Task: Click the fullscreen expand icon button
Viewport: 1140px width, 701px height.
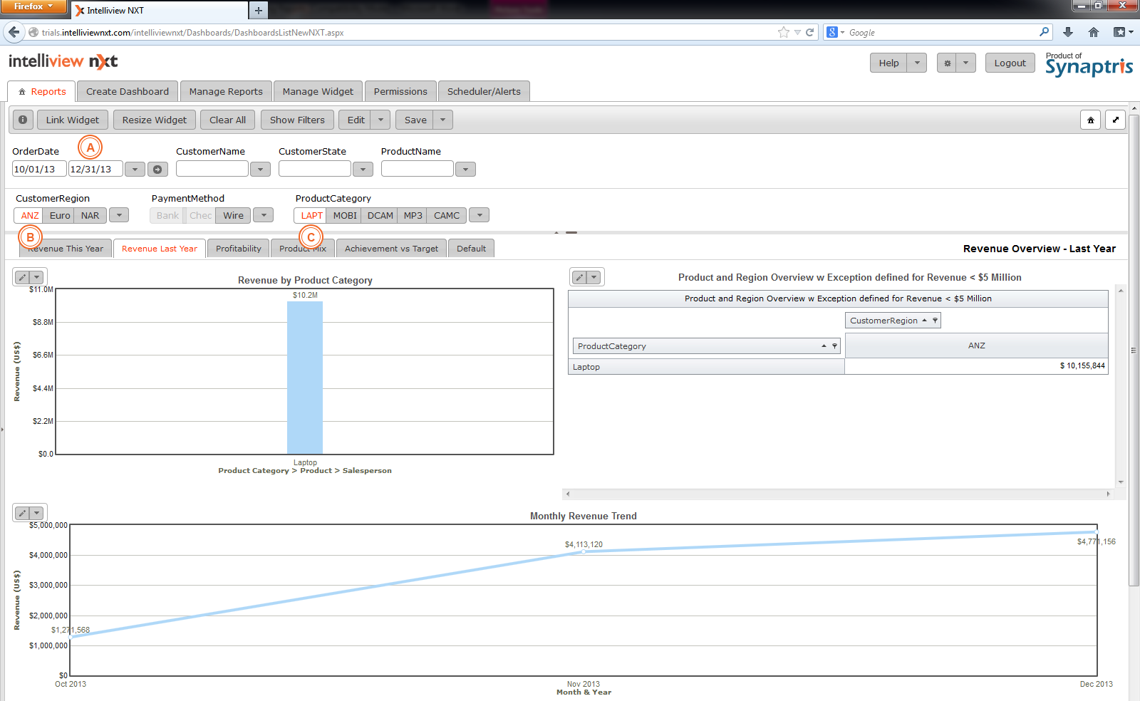Action: (1115, 120)
